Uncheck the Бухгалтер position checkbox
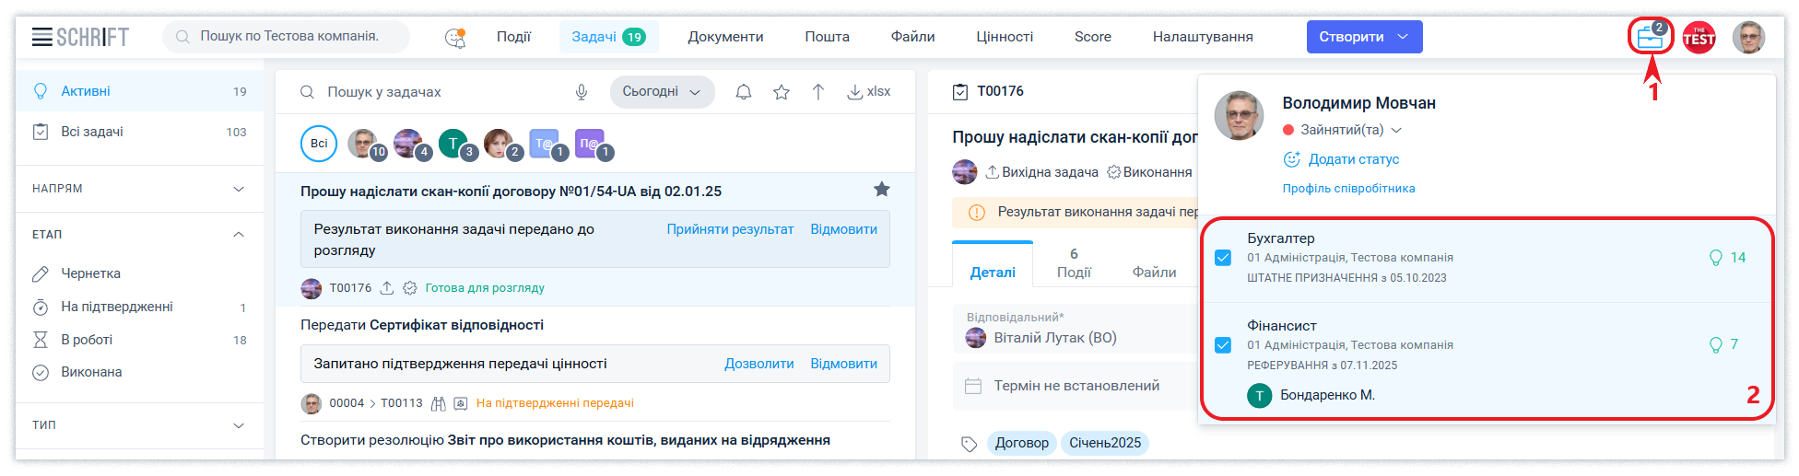The height and width of the screenshot is (476, 1799). 1223,258
